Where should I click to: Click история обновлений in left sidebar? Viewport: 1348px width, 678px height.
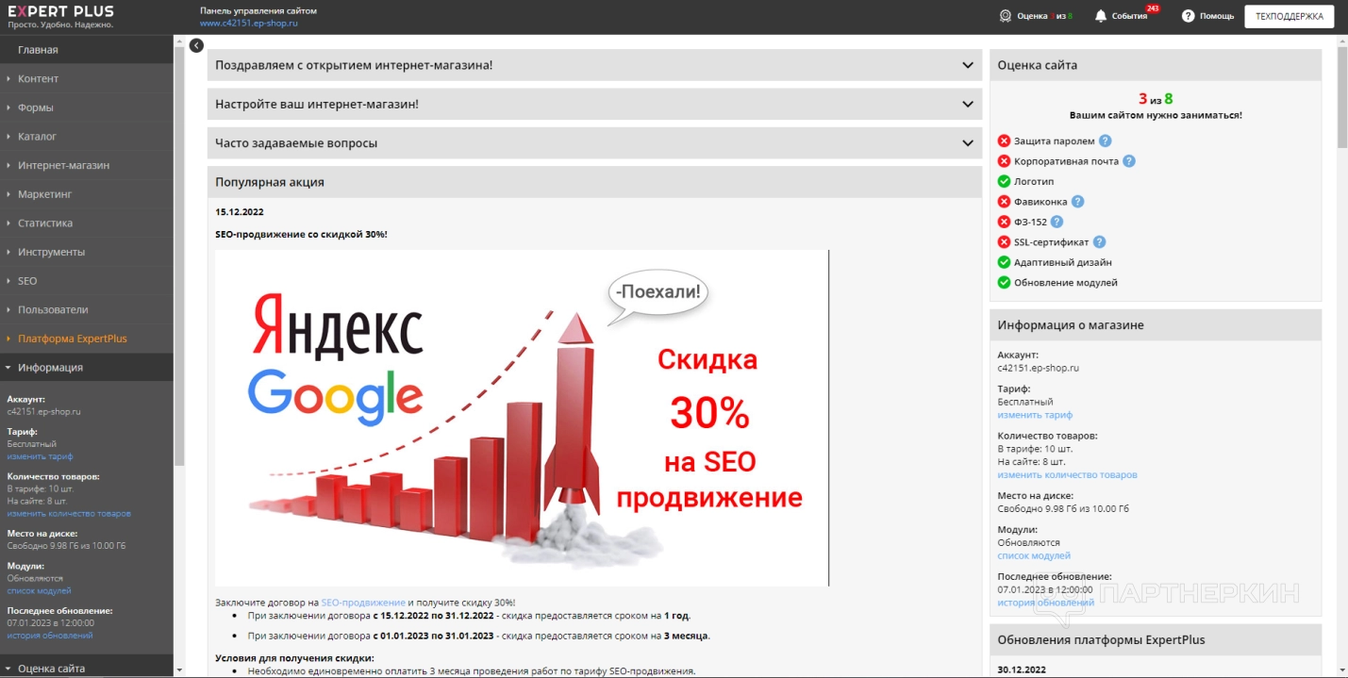50,636
